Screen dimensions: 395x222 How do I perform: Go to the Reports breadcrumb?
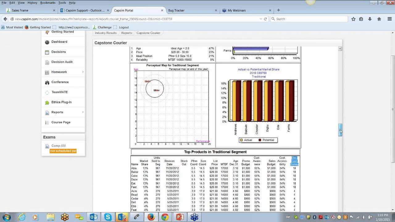[x=127, y=33]
